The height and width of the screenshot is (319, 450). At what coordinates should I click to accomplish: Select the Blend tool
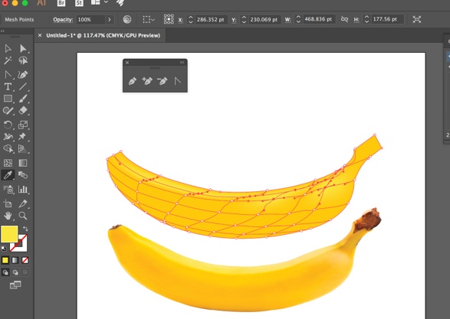(x=23, y=175)
